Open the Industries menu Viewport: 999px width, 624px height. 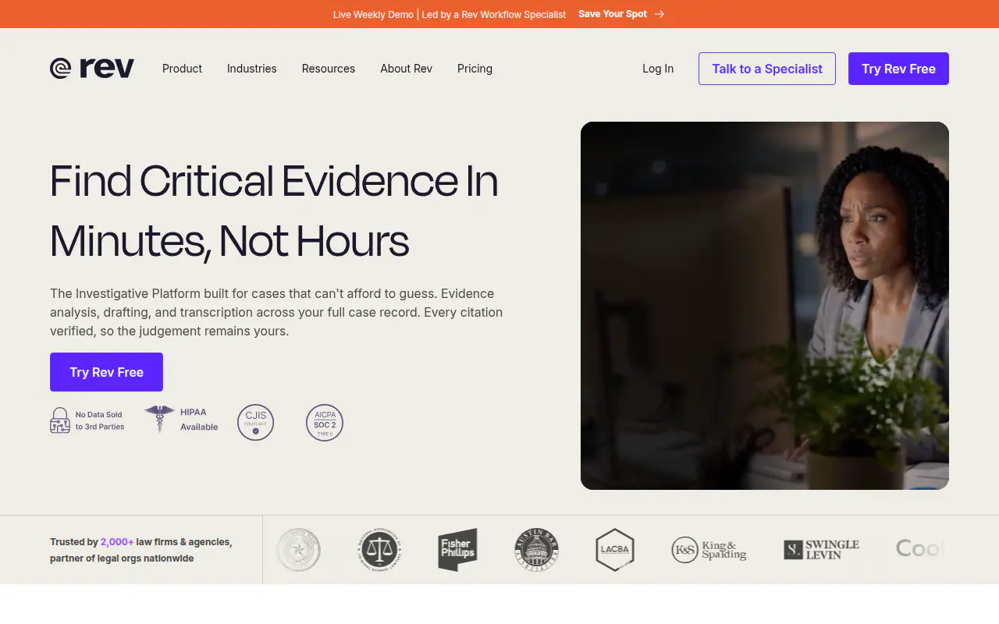pyautogui.click(x=252, y=69)
